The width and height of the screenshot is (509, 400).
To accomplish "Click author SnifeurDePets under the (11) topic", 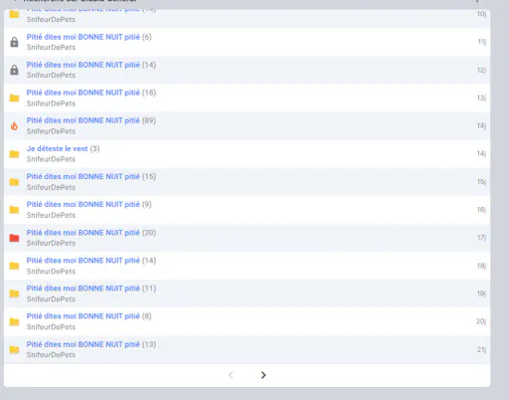I will point(51,300).
